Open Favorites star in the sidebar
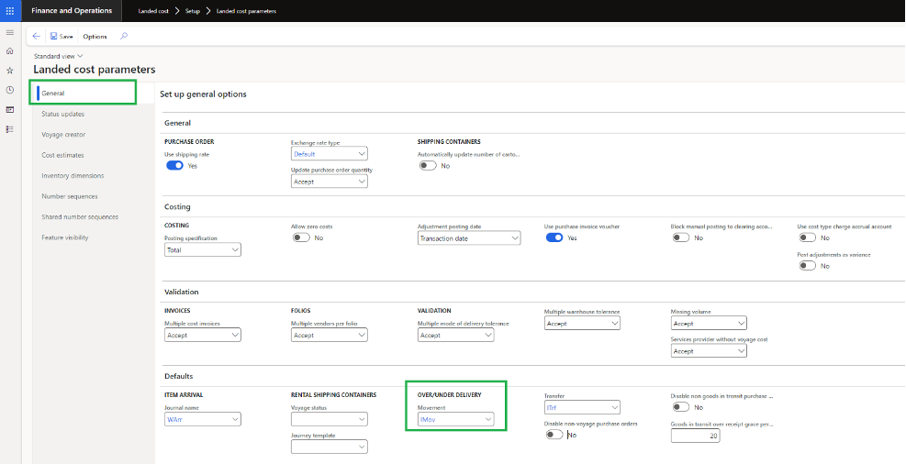 [10, 70]
